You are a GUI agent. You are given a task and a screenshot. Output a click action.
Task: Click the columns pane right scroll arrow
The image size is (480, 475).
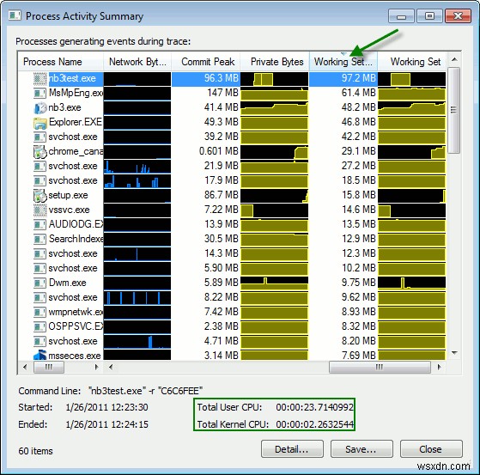(440, 367)
